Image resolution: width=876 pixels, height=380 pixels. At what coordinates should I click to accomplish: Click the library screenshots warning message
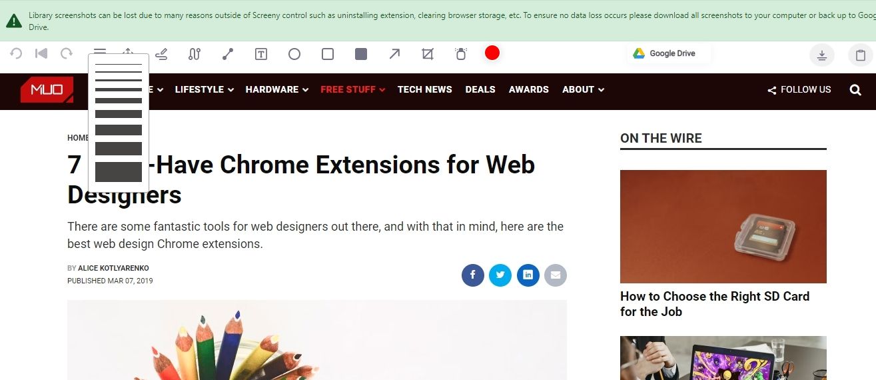click(452, 21)
